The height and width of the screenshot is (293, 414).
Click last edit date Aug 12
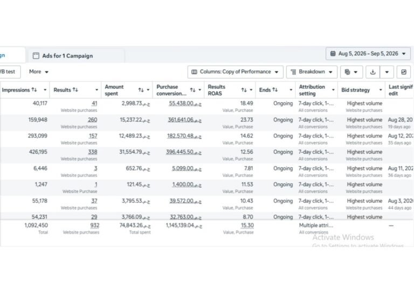click(x=401, y=136)
